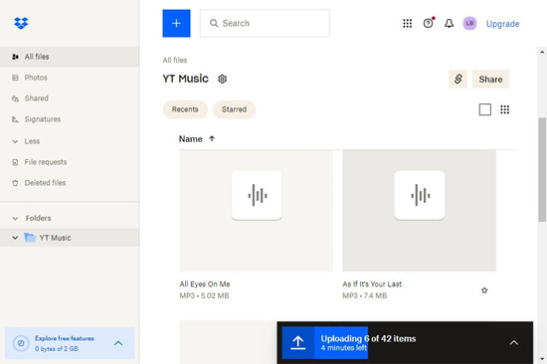
Task: Click the Share button
Action: pos(490,80)
